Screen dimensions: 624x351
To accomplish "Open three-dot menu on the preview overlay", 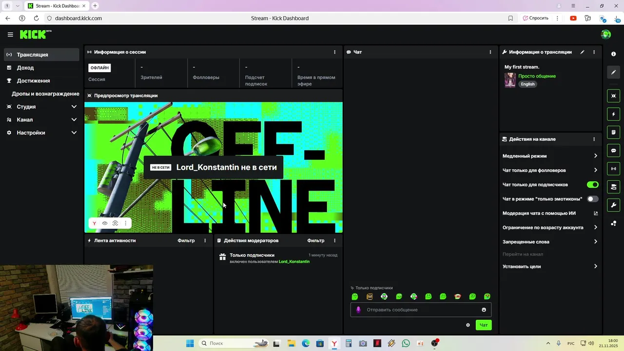I will point(125,223).
